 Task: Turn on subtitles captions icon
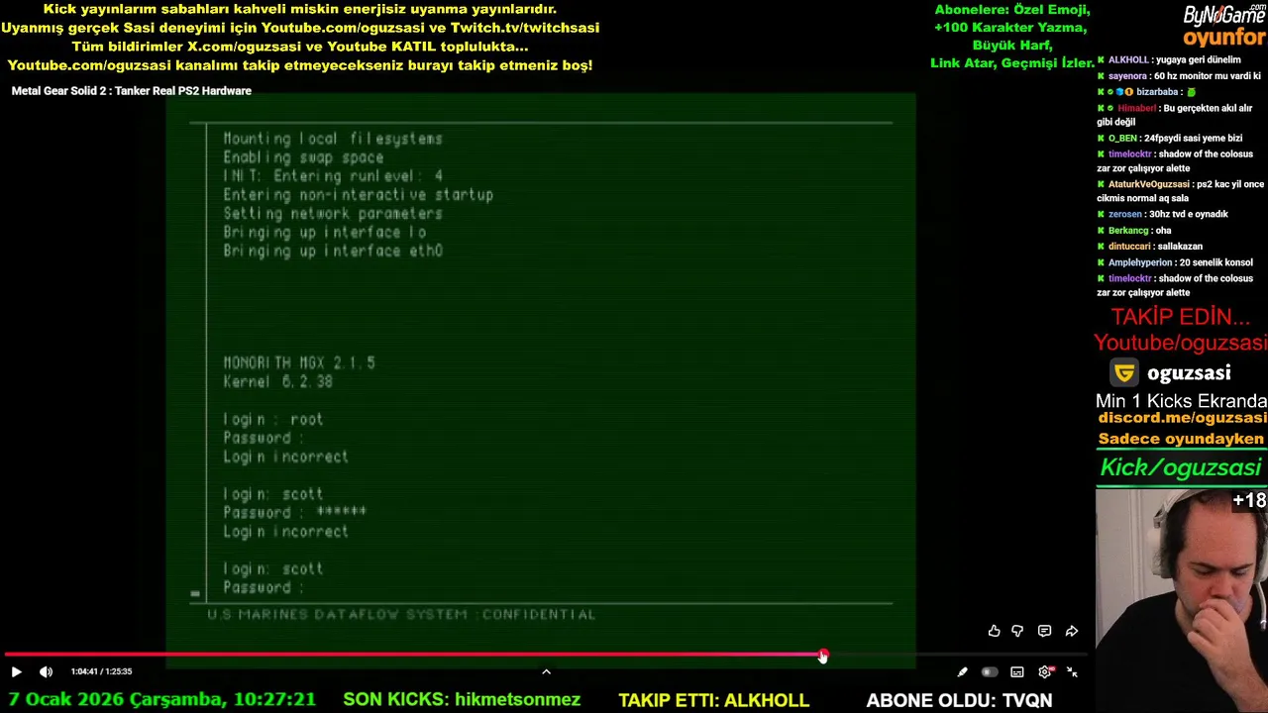coord(1017,671)
